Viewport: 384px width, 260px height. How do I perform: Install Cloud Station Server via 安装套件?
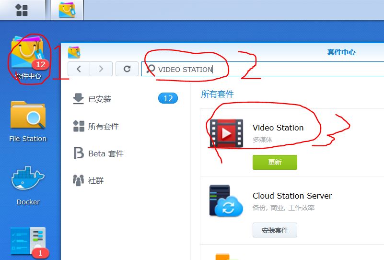(x=275, y=230)
